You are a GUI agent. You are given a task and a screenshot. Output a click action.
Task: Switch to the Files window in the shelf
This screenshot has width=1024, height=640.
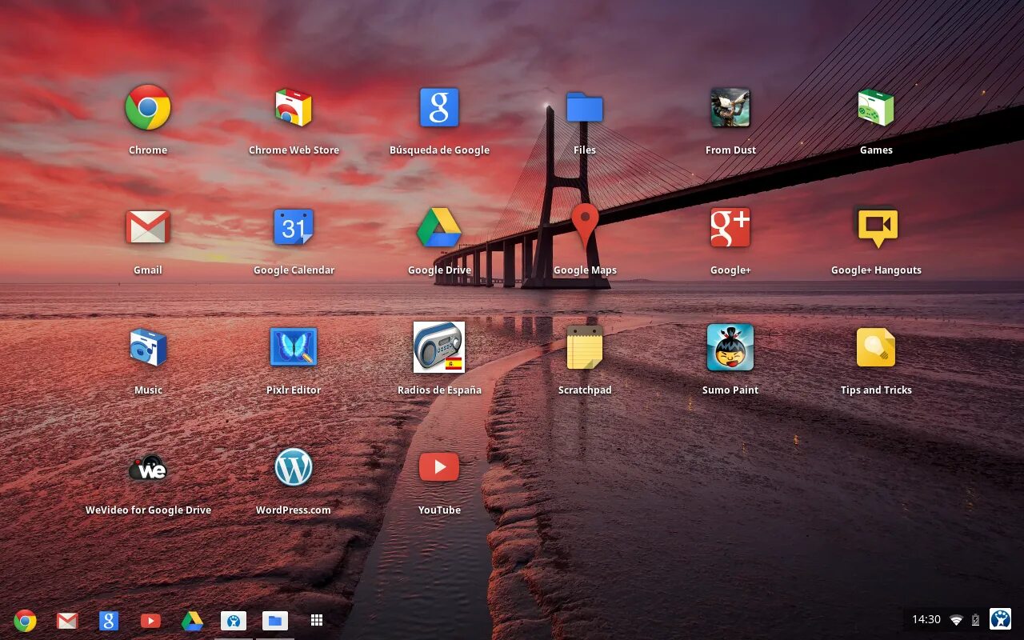[x=275, y=621]
